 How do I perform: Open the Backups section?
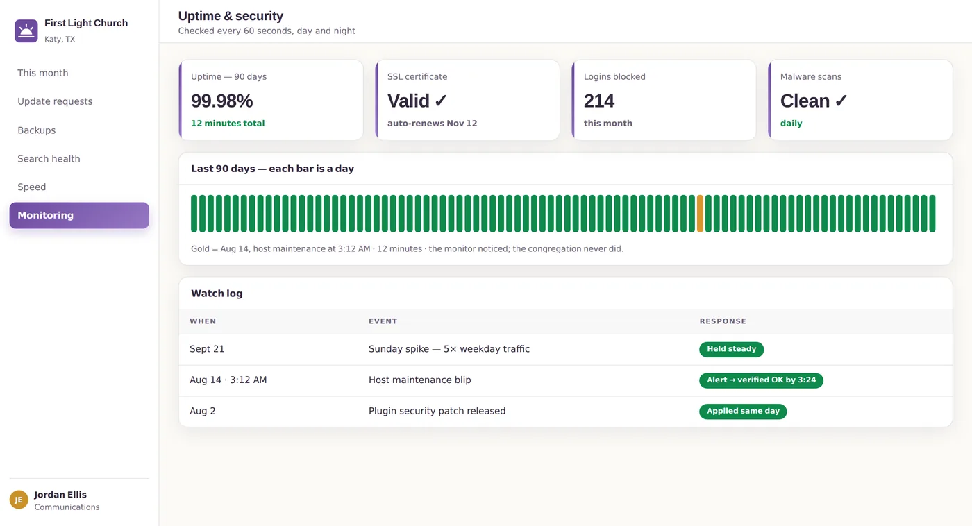tap(79, 130)
